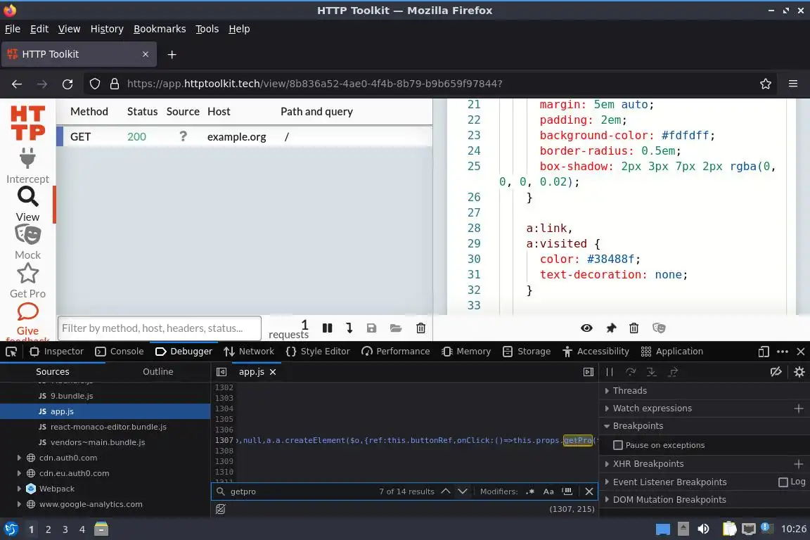Open the View magnifier page
810x540 pixels.
pyautogui.click(x=27, y=196)
